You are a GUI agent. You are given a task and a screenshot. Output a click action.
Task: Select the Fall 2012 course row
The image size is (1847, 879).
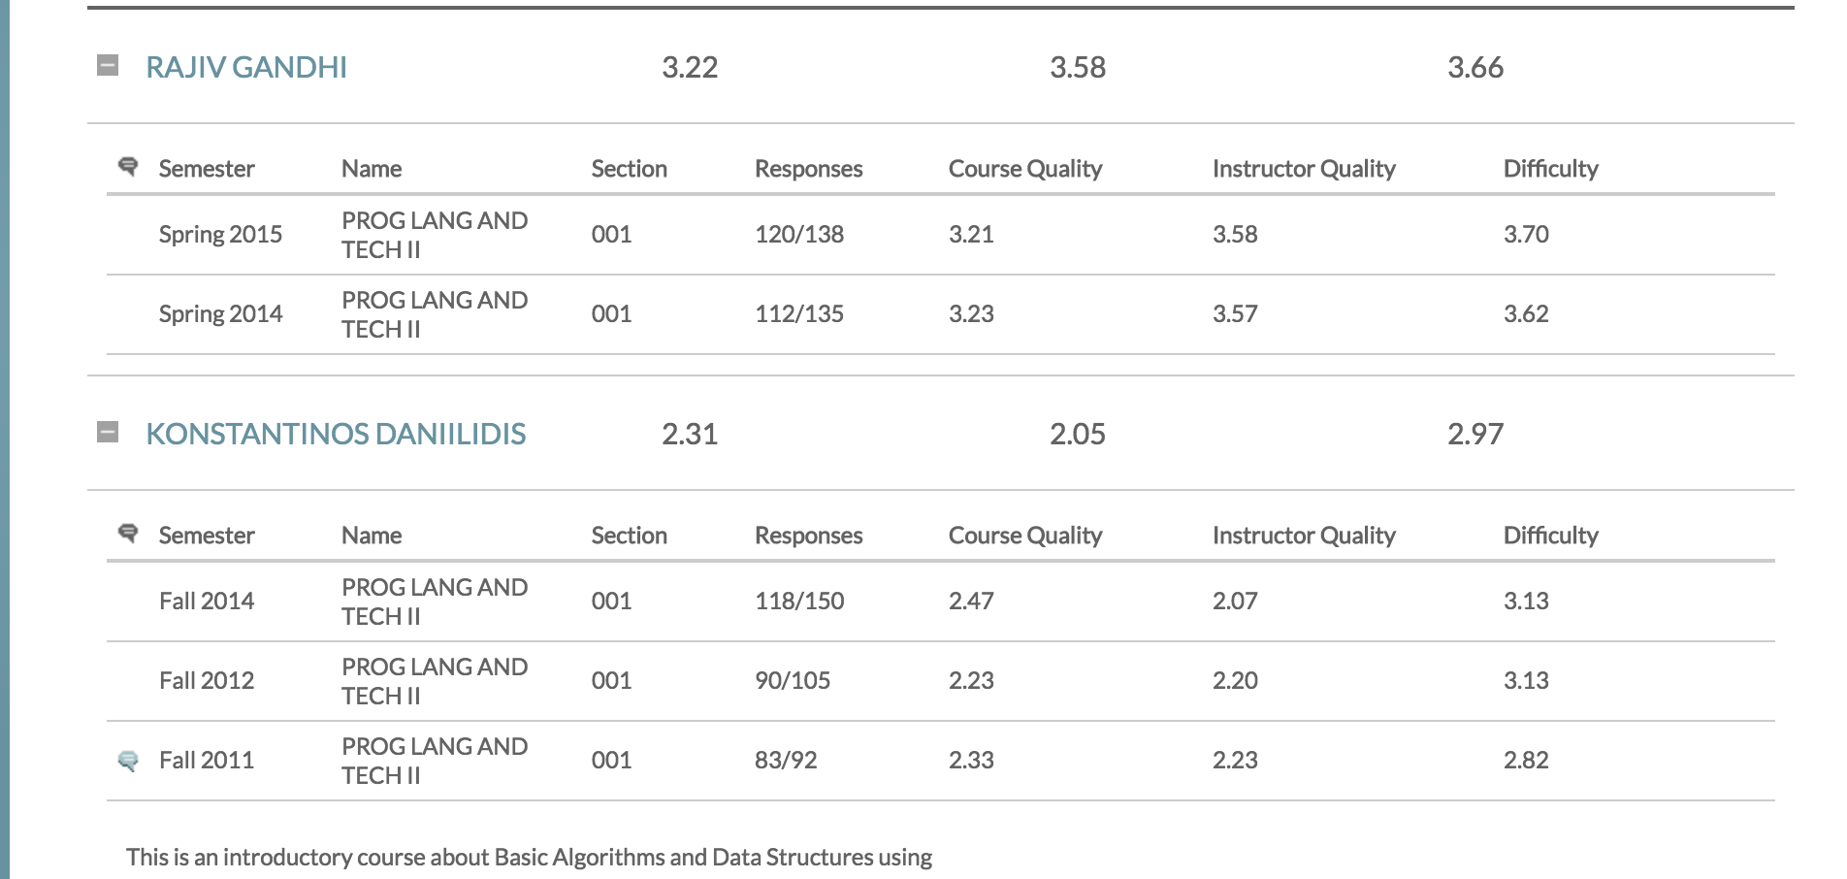[x=679, y=680]
